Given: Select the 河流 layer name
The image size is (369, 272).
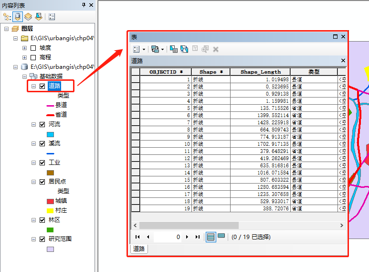Looking at the screenshot, I should point(54,124).
